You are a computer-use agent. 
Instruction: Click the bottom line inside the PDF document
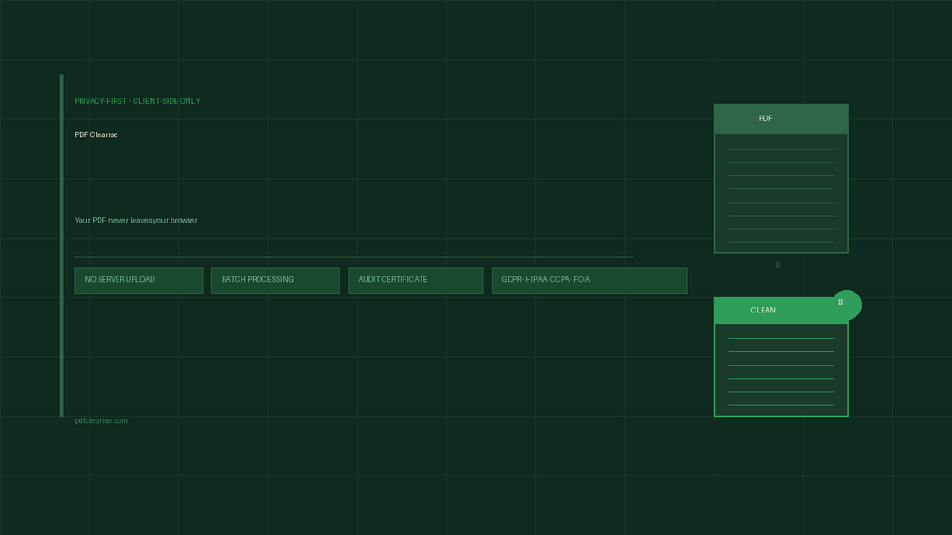[x=781, y=242]
